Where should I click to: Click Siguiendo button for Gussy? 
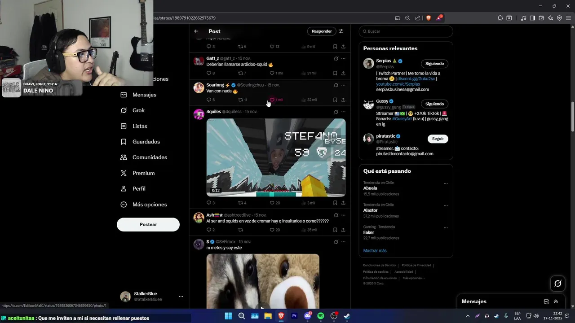pyautogui.click(x=434, y=104)
